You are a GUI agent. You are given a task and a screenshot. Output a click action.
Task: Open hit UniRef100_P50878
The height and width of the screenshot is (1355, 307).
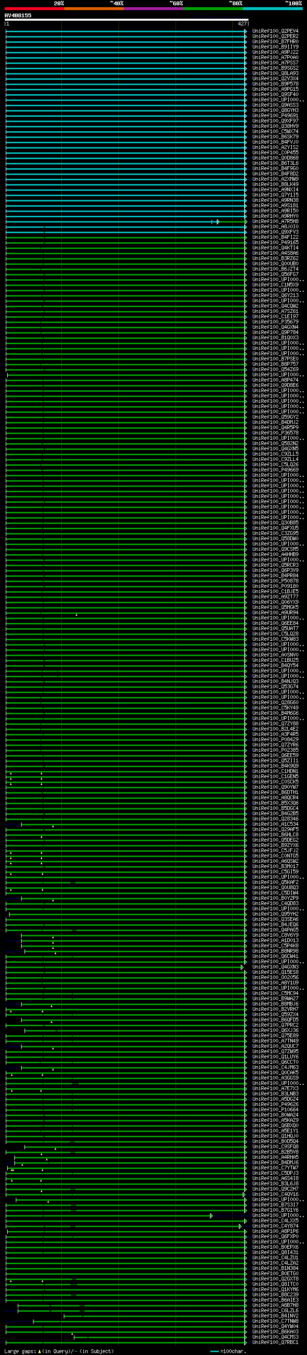pyautogui.click(x=275, y=581)
